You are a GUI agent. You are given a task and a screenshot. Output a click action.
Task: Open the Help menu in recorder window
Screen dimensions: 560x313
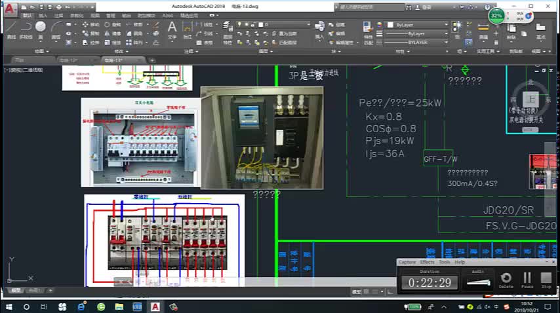pos(460,262)
